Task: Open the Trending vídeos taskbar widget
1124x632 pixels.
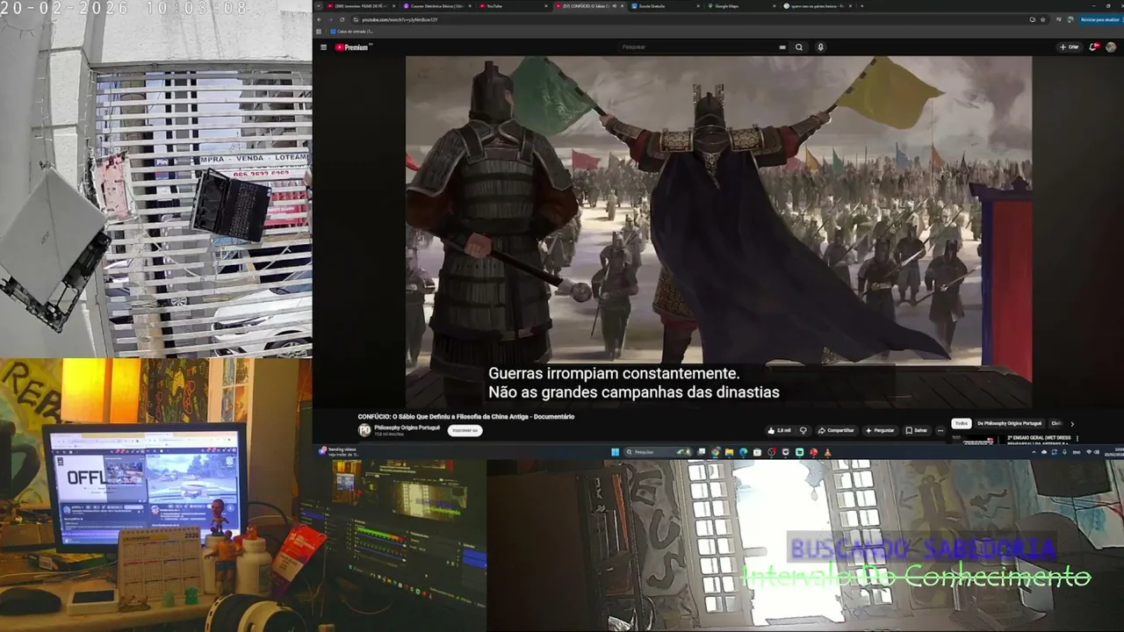Action: (x=338, y=451)
